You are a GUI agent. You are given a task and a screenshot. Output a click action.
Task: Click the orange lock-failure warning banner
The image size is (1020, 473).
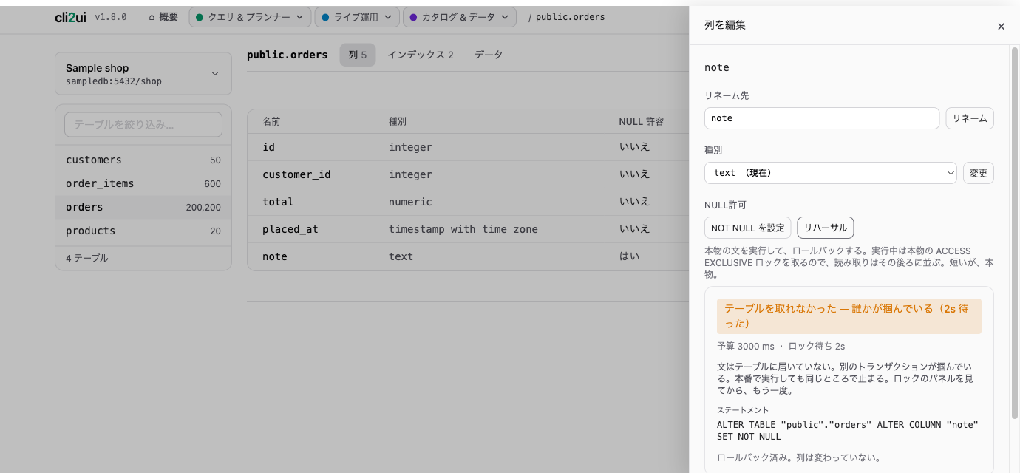click(x=849, y=316)
